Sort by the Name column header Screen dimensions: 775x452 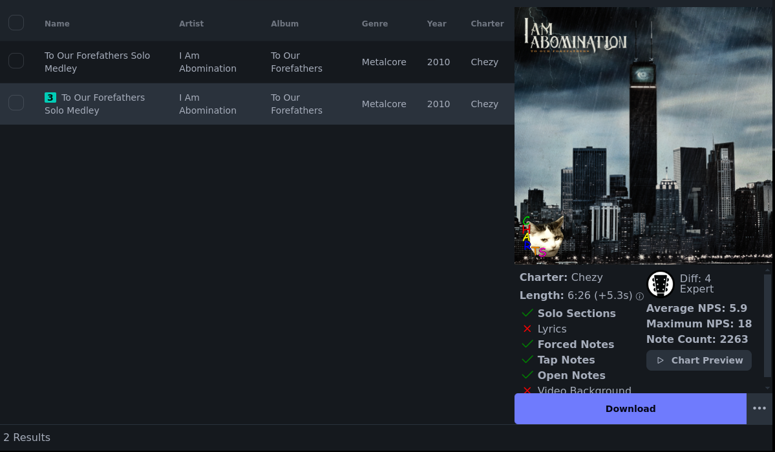[x=57, y=24]
